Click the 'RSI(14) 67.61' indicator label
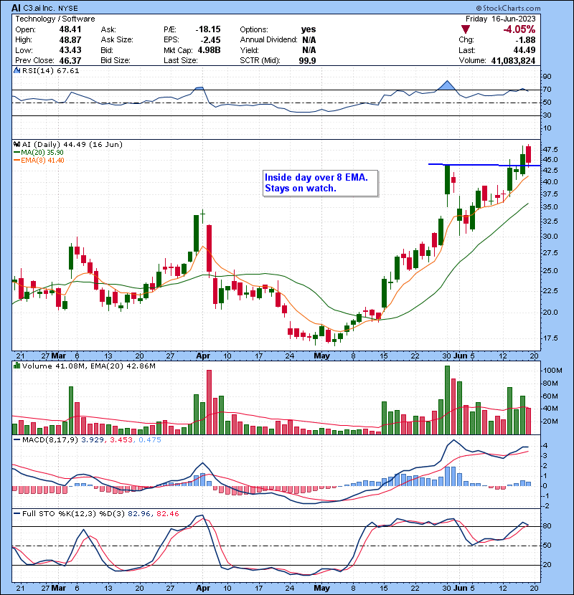The image size is (574, 595). (x=50, y=70)
